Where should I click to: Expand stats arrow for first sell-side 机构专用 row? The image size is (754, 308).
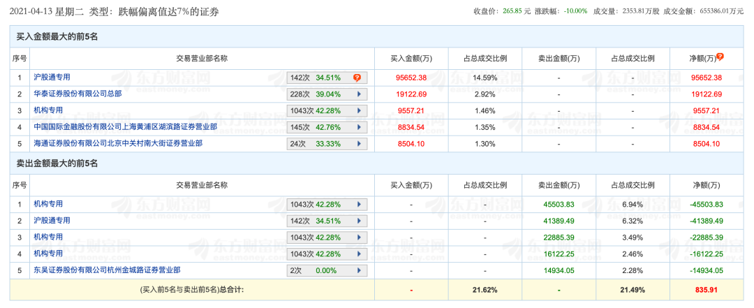[359, 205]
